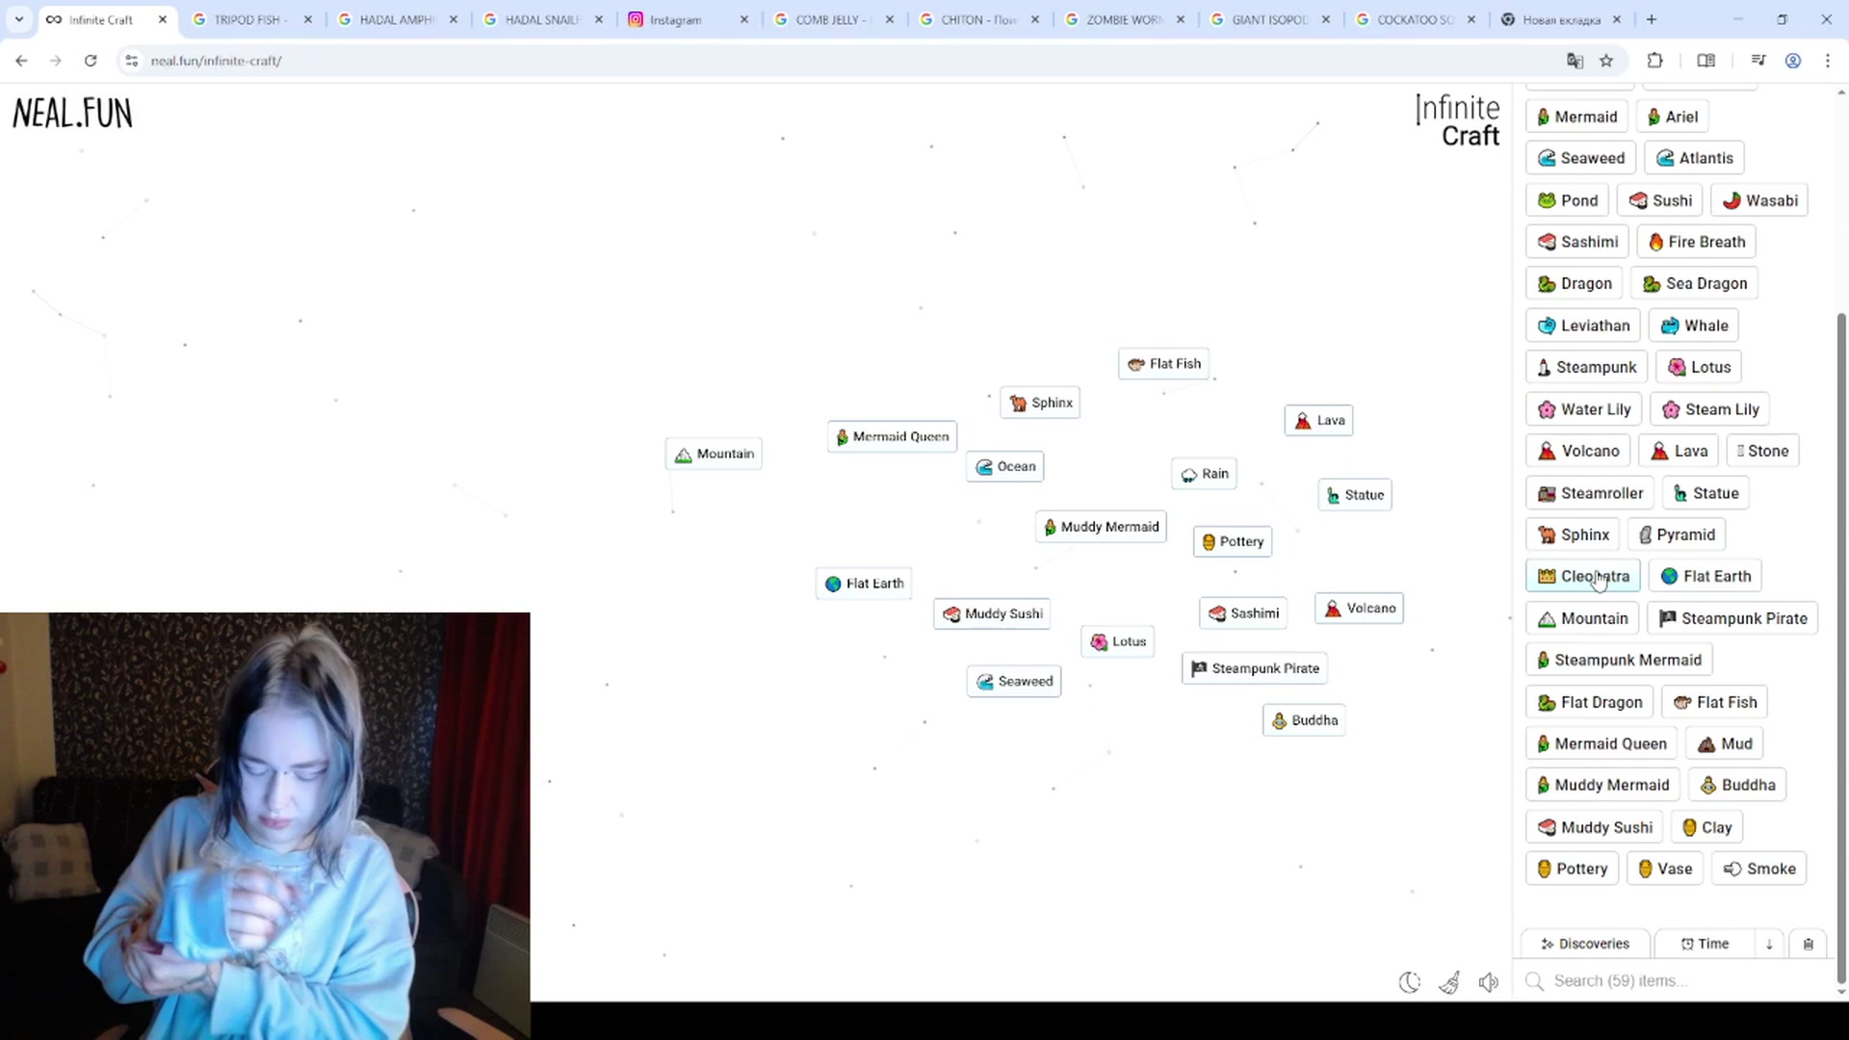Open the side panel icon

tap(1706, 61)
